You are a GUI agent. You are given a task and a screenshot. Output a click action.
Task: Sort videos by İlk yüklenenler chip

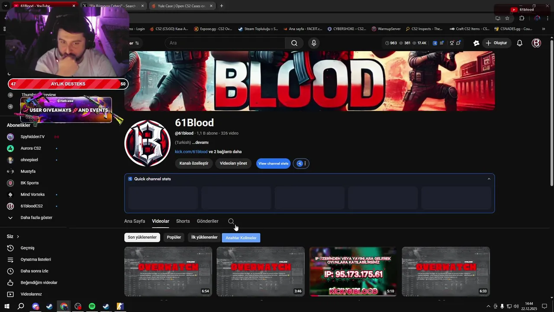tap(204, 237)
